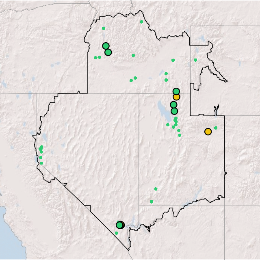Viewport: 260px width, 260px height.
Task: Click the bottommost large green circle east of the lake
Action: point(174,111)
